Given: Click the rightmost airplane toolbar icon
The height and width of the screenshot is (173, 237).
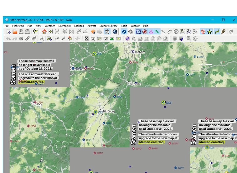Looking at the screenshot, I should (x=231, y=32).
